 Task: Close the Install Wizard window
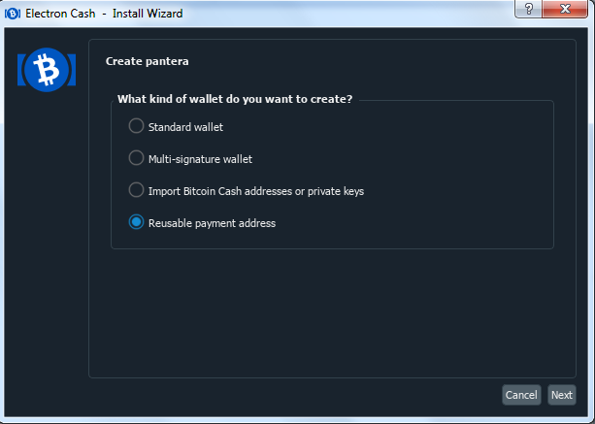(565, 9)
